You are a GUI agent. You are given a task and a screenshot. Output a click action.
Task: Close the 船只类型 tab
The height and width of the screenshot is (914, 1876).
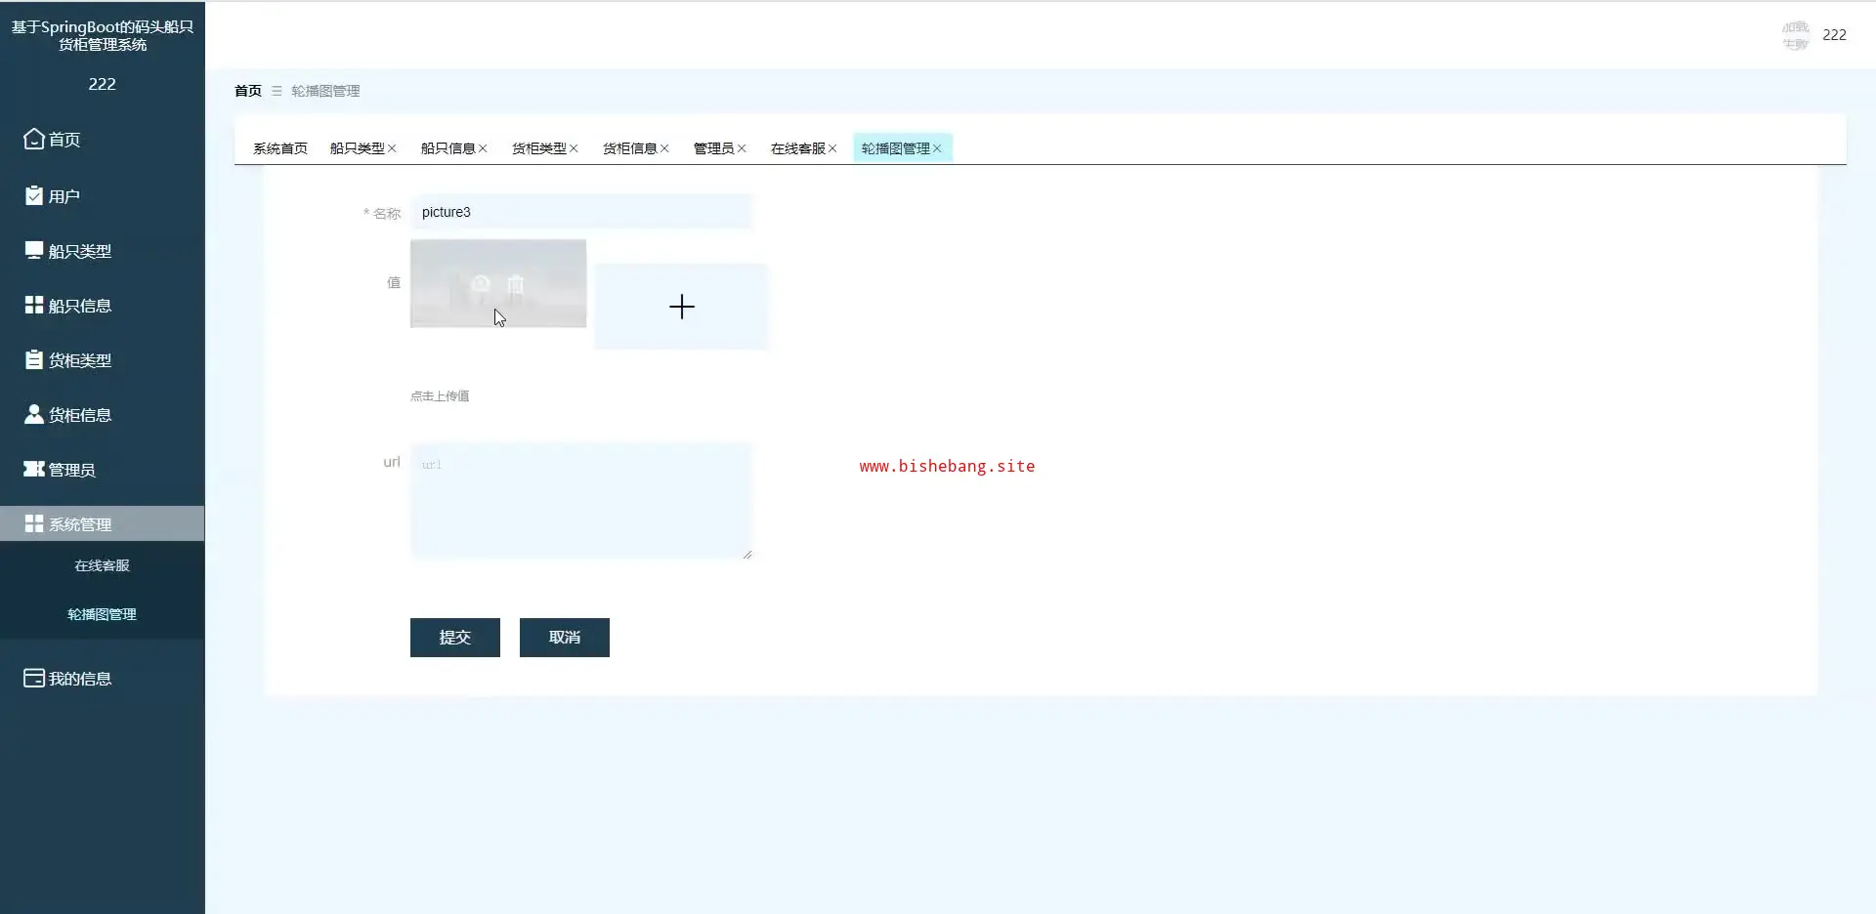pos(392,148)
